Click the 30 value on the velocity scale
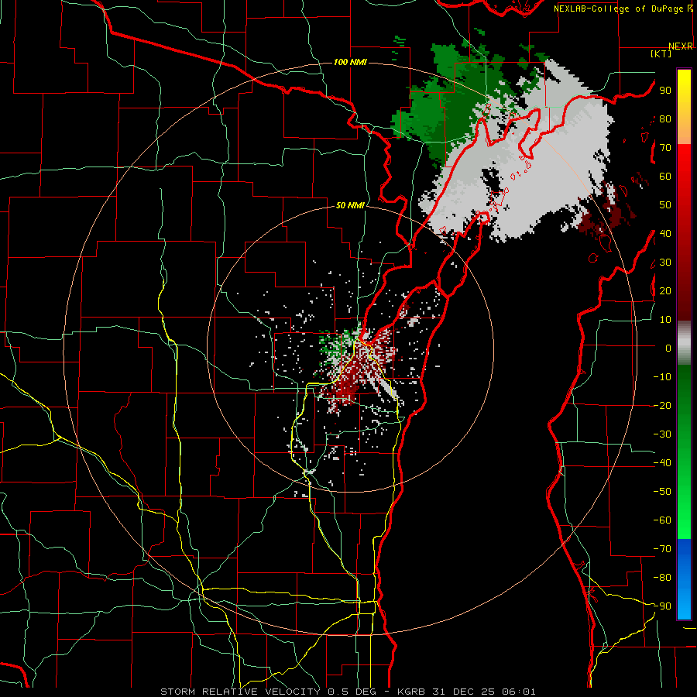 pyautogui.click(x=665, y=263)
